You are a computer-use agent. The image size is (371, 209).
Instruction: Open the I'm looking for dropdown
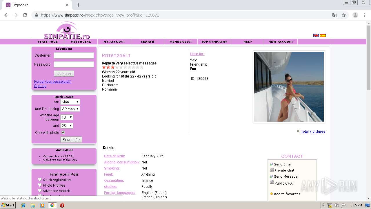pos(70,109)
